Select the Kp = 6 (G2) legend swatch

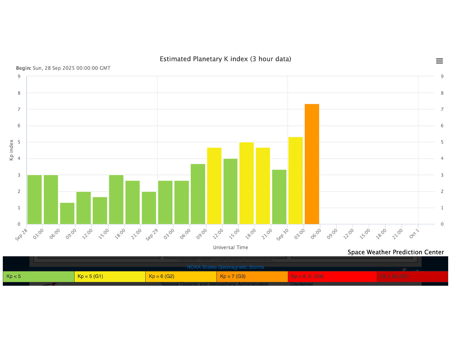click(181, 276)
